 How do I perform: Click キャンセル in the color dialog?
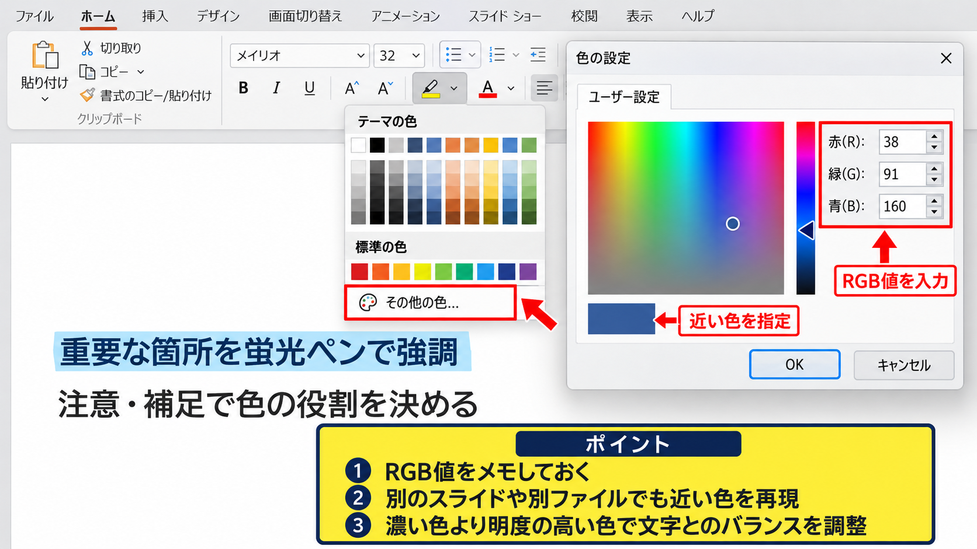tap(904, 365)
